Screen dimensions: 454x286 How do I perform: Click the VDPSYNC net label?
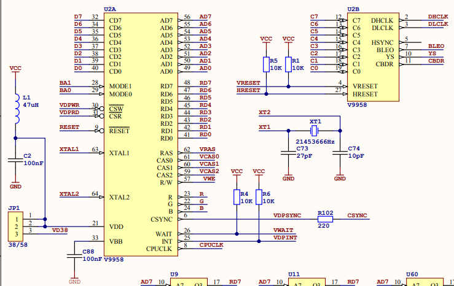click(x=287, y=215)
